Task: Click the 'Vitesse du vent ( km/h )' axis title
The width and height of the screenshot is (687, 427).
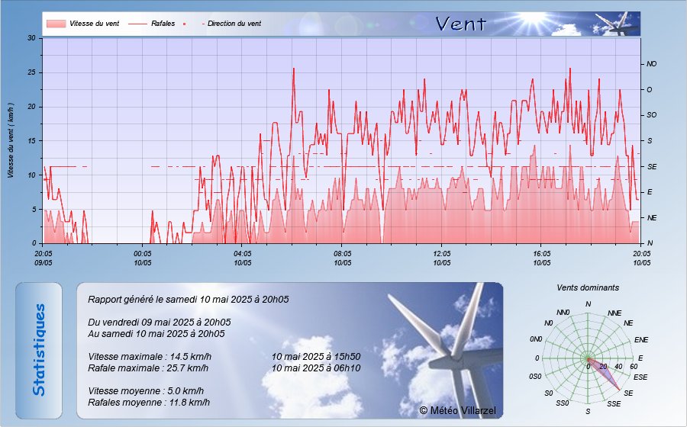Action: 11,140
